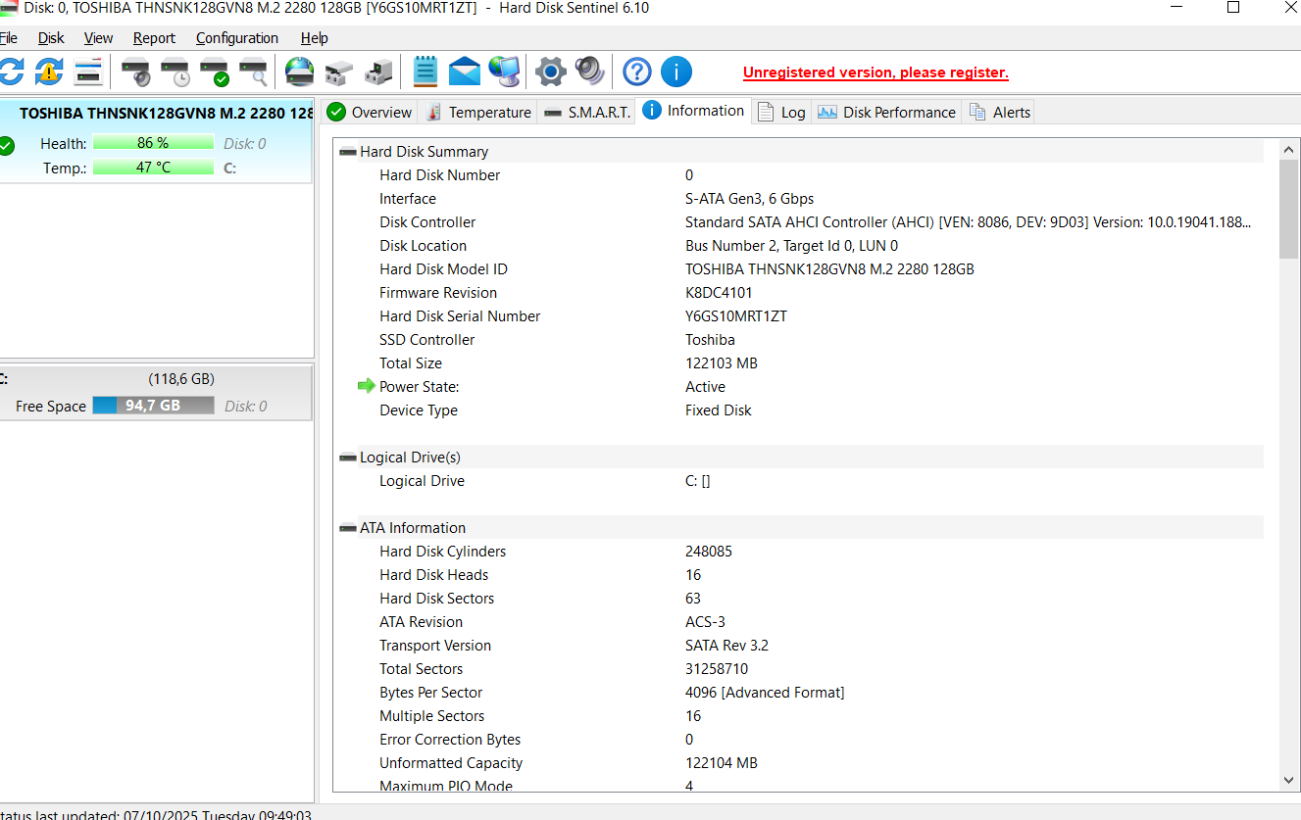Click the blue question mark help icon
1301x820 pixels.
[637, 72]
